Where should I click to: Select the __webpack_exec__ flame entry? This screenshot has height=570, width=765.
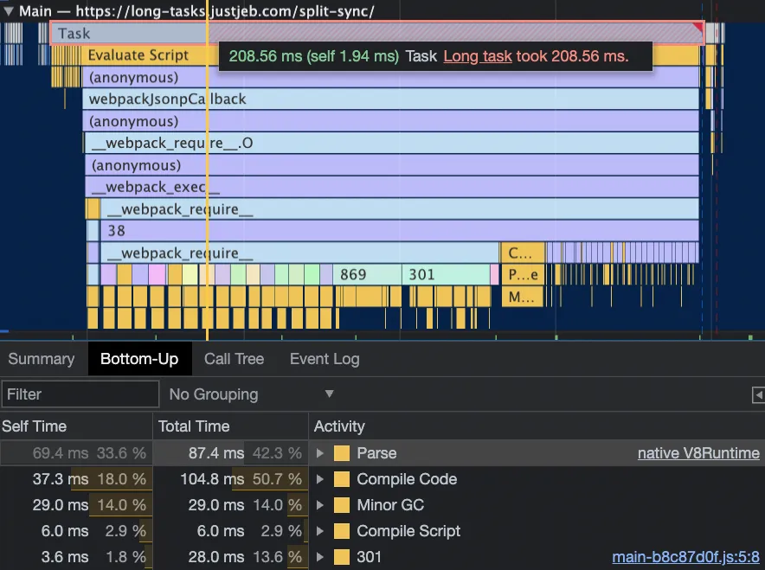click(x=392, y=187)
